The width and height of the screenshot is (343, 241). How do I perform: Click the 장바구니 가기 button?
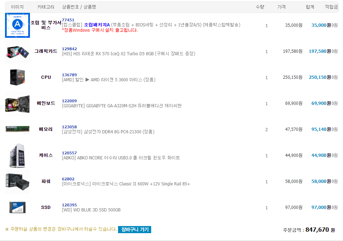pos(134,229)
